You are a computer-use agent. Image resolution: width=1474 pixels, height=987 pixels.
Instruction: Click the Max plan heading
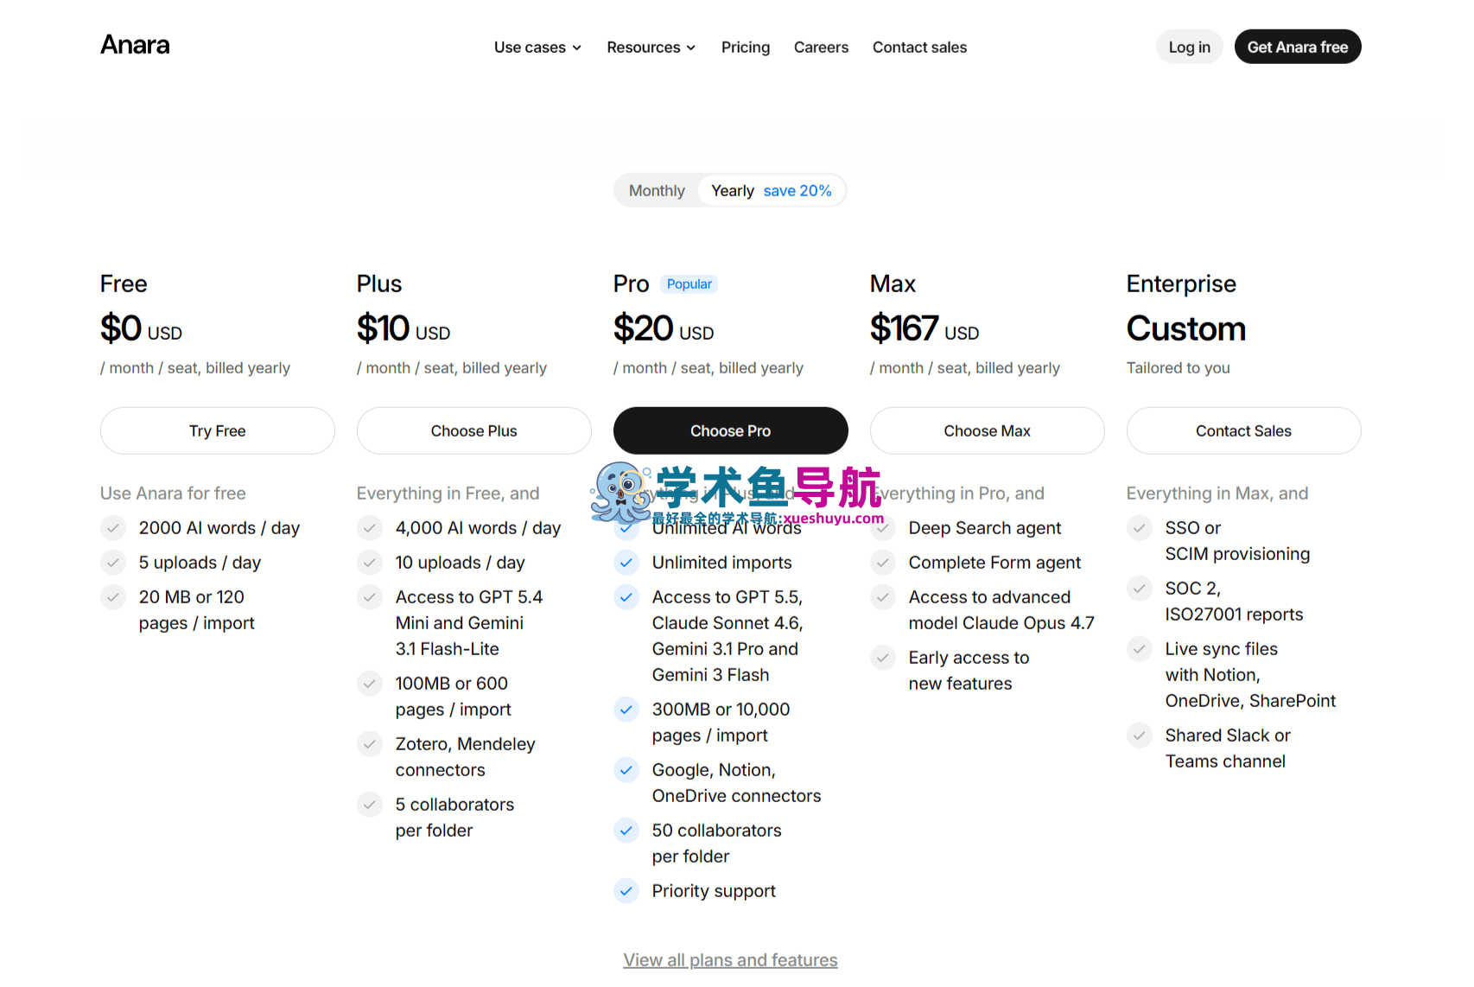(x=893, y=284)
